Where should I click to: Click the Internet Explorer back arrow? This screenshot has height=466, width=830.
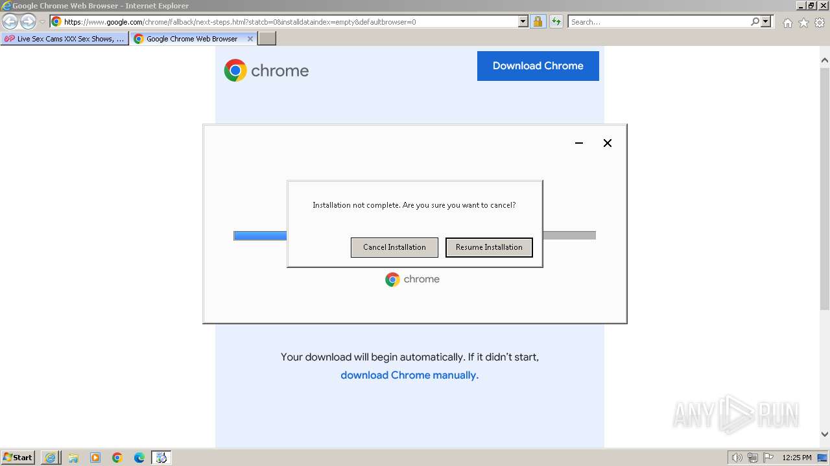pos(10,21)
